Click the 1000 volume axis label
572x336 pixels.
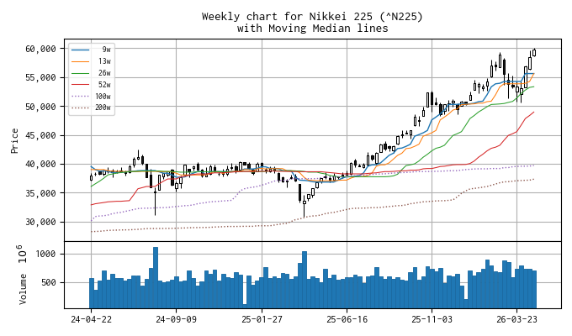click(45, 254)
